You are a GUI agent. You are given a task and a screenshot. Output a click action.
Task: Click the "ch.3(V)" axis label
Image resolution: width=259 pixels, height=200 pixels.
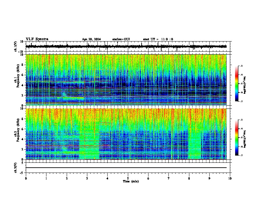(x=16, y=168)
